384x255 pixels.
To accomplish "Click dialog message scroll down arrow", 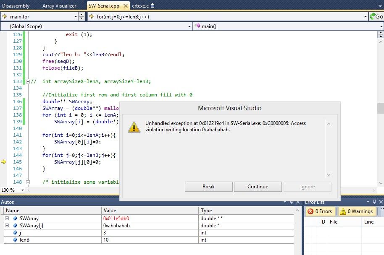I will (329, 174).
